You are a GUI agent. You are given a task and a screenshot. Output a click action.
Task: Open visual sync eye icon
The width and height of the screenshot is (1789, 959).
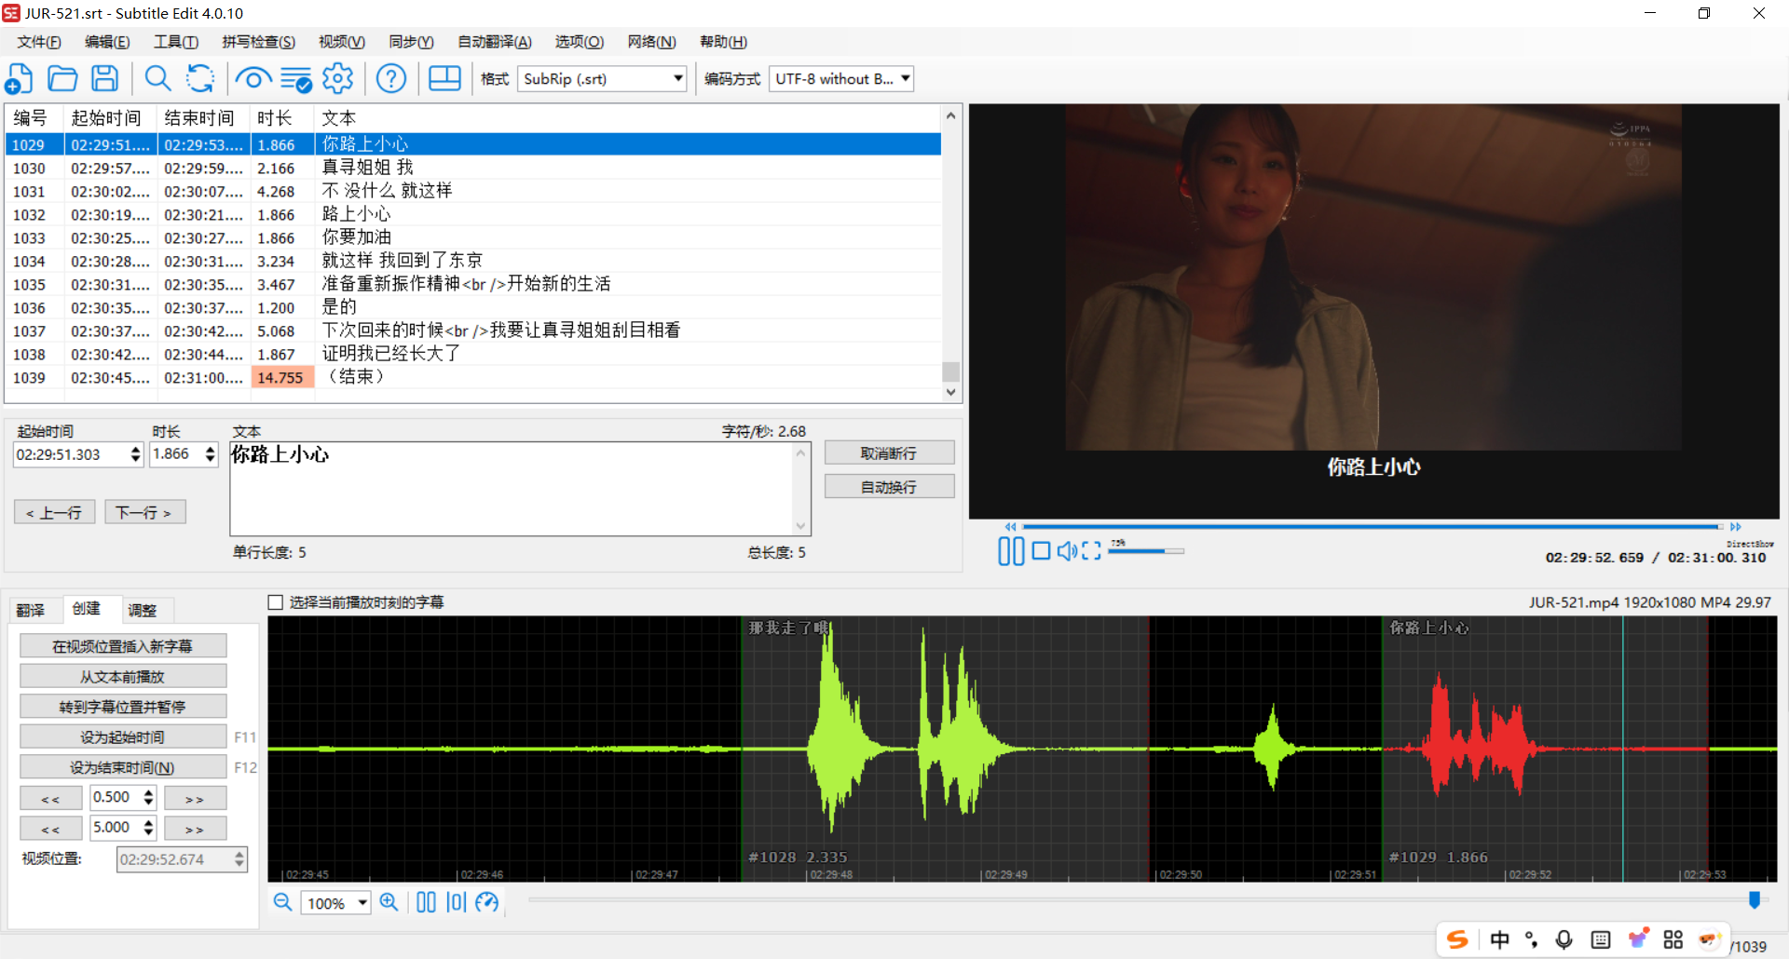253,79
